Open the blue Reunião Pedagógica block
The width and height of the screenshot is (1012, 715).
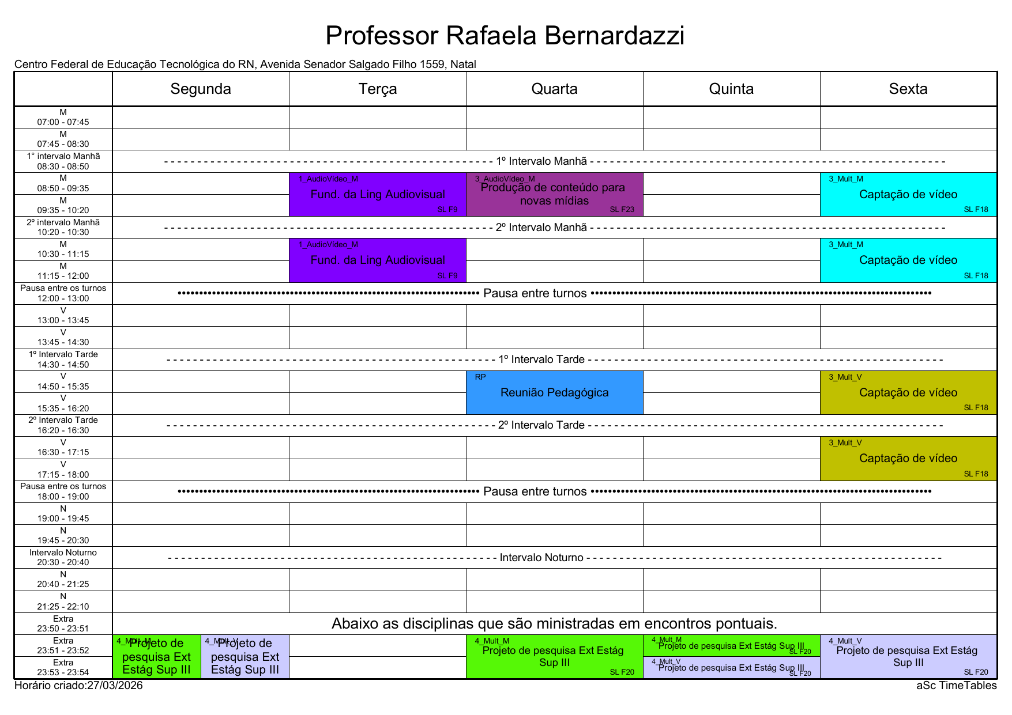pyautogui.click(x=554, y=392)
